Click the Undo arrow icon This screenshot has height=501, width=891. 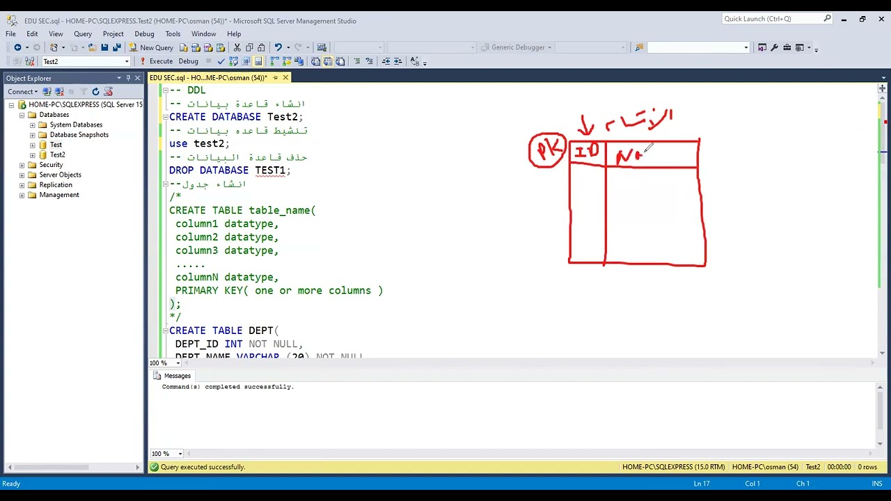coord(278,47)
